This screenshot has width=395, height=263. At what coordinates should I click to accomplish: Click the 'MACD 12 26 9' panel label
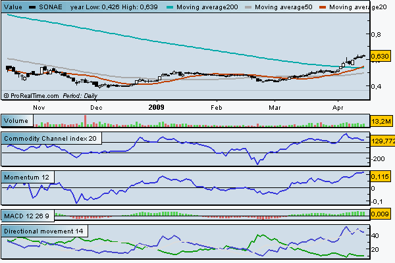(x=26, y=216)
